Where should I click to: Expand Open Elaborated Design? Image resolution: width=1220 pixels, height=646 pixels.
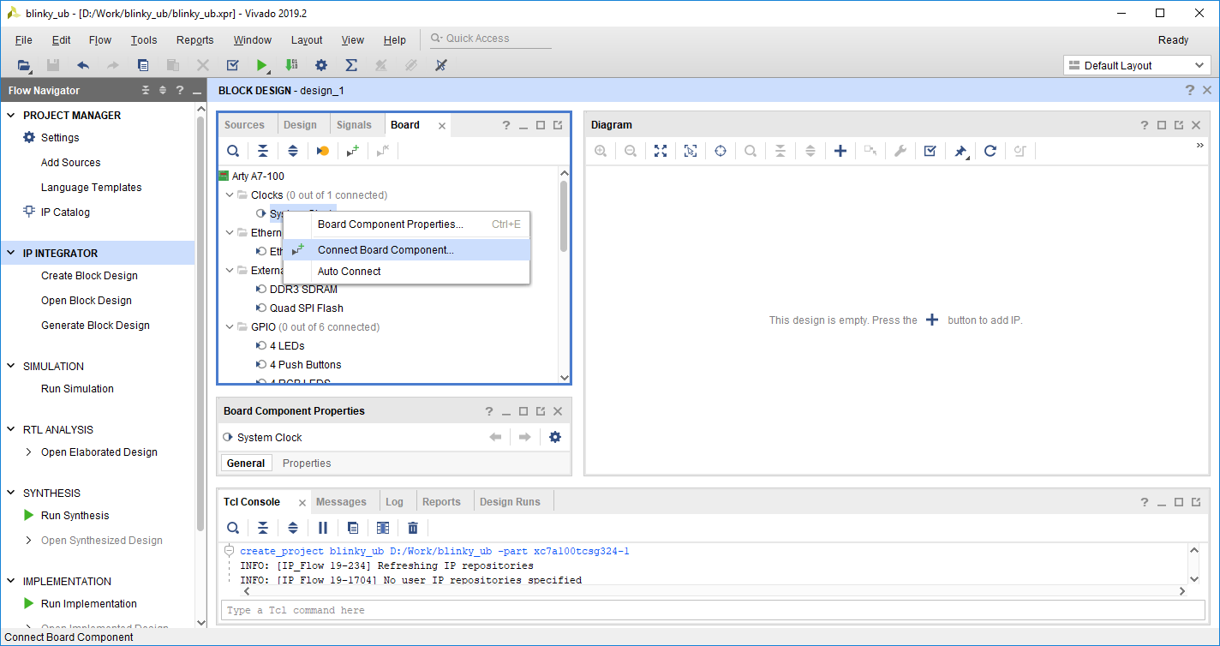(x=28, y=452)
